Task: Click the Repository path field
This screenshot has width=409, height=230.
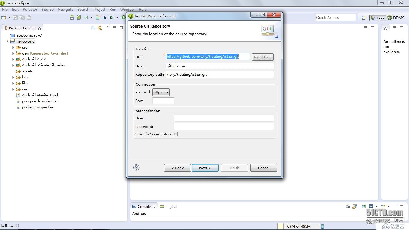Action: pyautogui.click(x=220, y=74)
